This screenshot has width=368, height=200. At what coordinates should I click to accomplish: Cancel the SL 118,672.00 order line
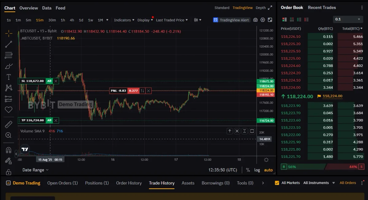pyautogui.click(x=56, y=81)
